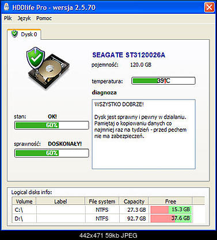The width and height of the screenshot is (217, 240).
Task: Click the File system column header
Action: pyautogui.click(x=102, y=201)
